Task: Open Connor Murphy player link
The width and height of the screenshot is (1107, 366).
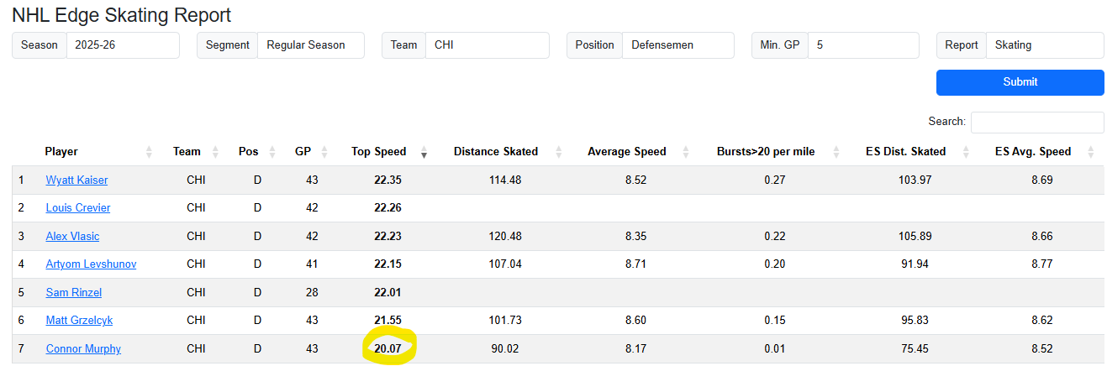Action: coord(83,349)
